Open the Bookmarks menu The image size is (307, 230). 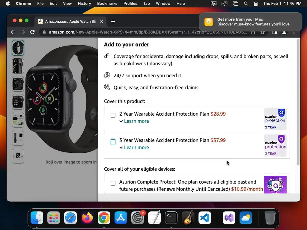107,4
